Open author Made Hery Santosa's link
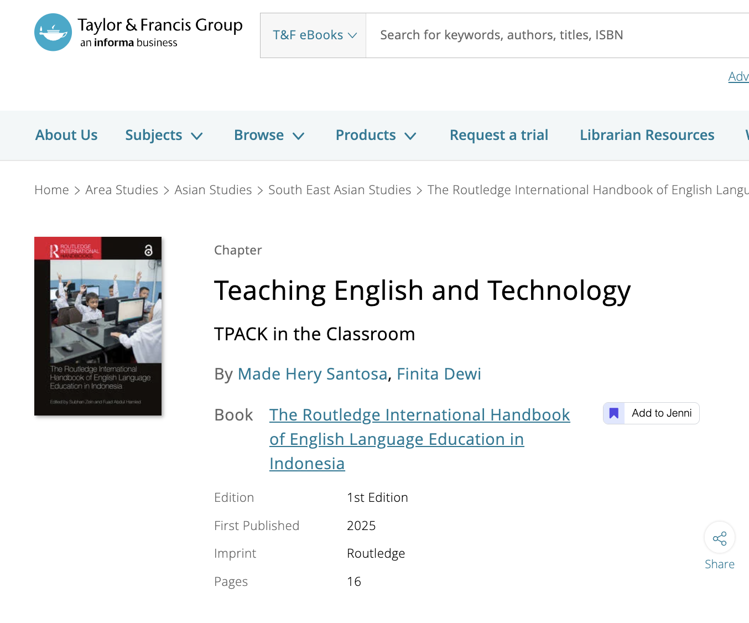 [313, 374]
